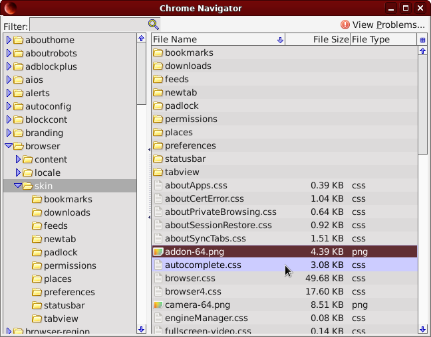This screenshot has height=337, width=431.
Task: Select places in the skin tree
Action: click(x=58, y=279)
